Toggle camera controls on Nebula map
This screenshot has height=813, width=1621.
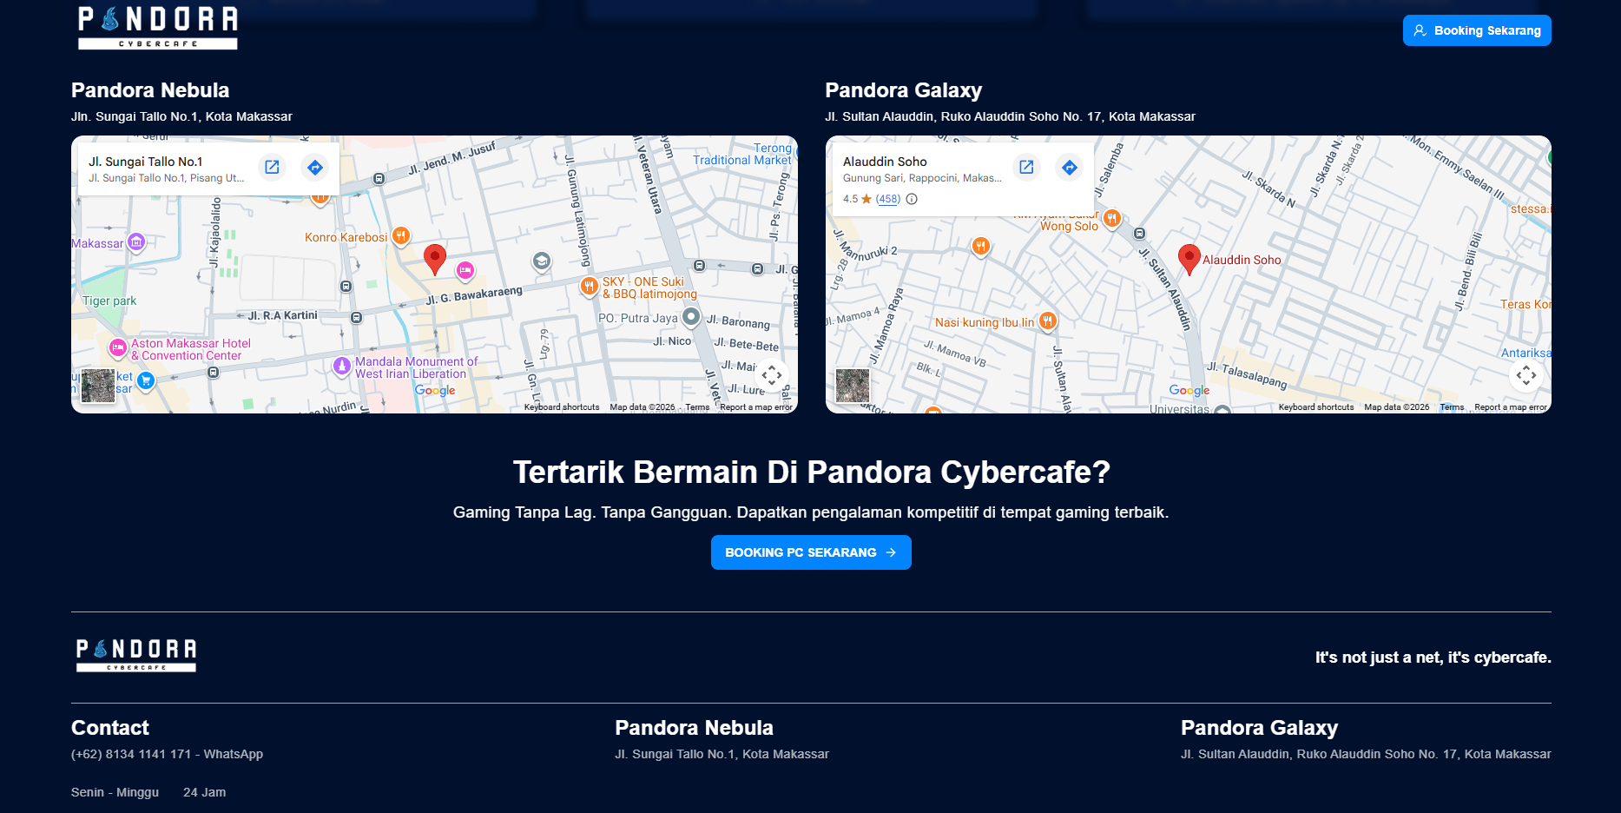[772, 375]
